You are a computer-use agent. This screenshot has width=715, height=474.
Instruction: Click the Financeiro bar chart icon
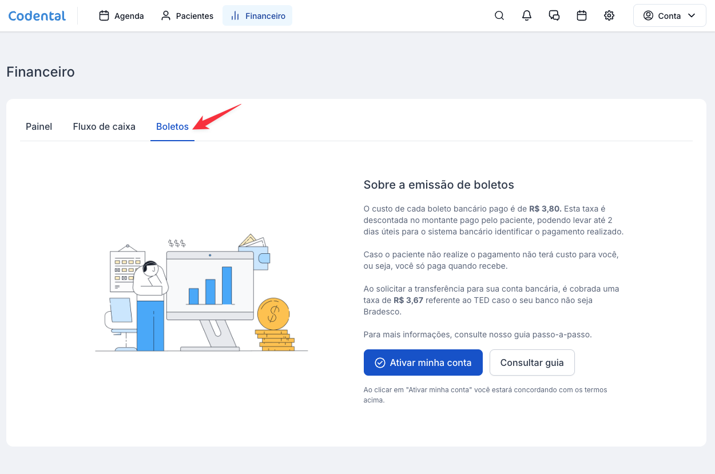(x=235, y=16)
